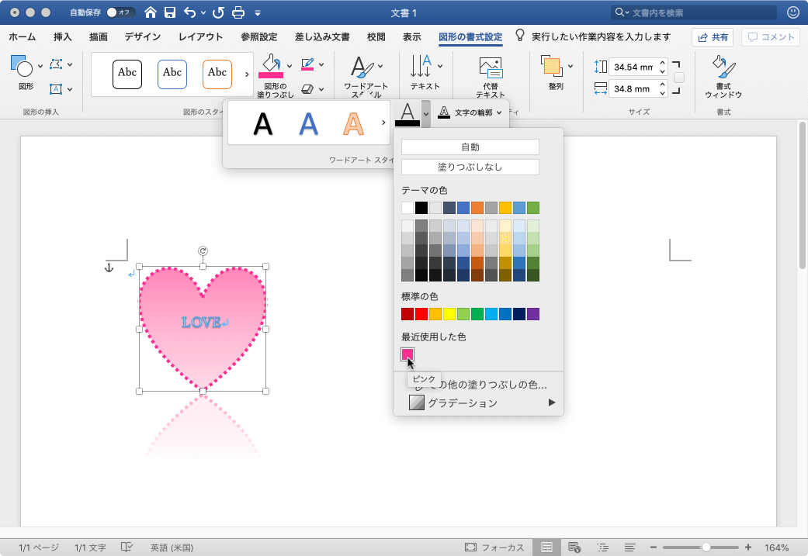808x556 pixels.
Task: Undo the last action
Action: [189, 12]
